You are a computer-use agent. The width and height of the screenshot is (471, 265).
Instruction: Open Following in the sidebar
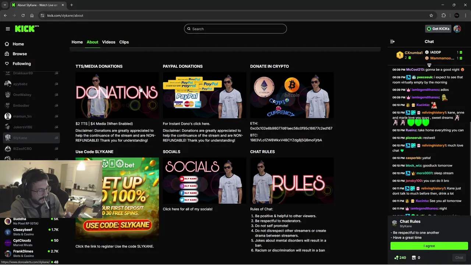tap(21, 64)
